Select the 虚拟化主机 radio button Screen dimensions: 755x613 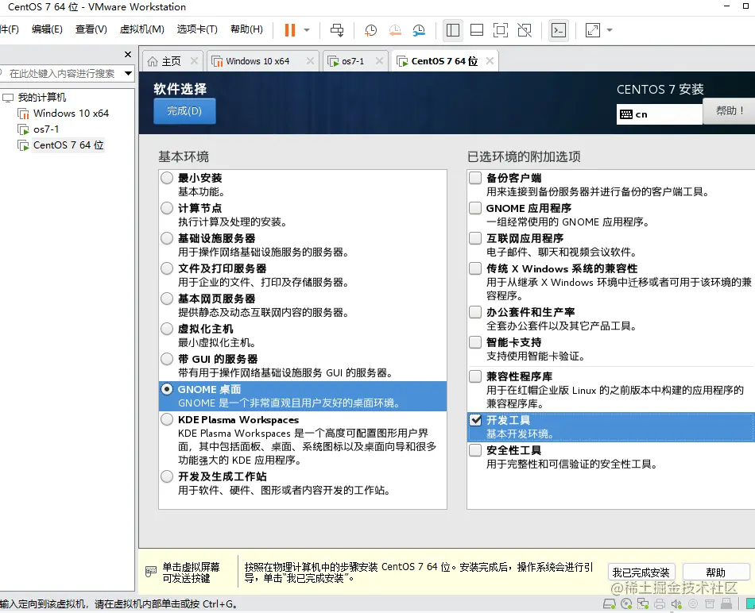click(x=167, y=329)
